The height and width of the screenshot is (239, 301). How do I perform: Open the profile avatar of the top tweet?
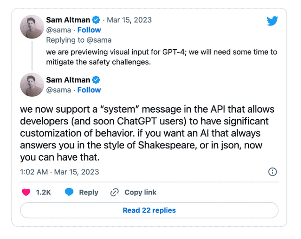coord(32,27)
